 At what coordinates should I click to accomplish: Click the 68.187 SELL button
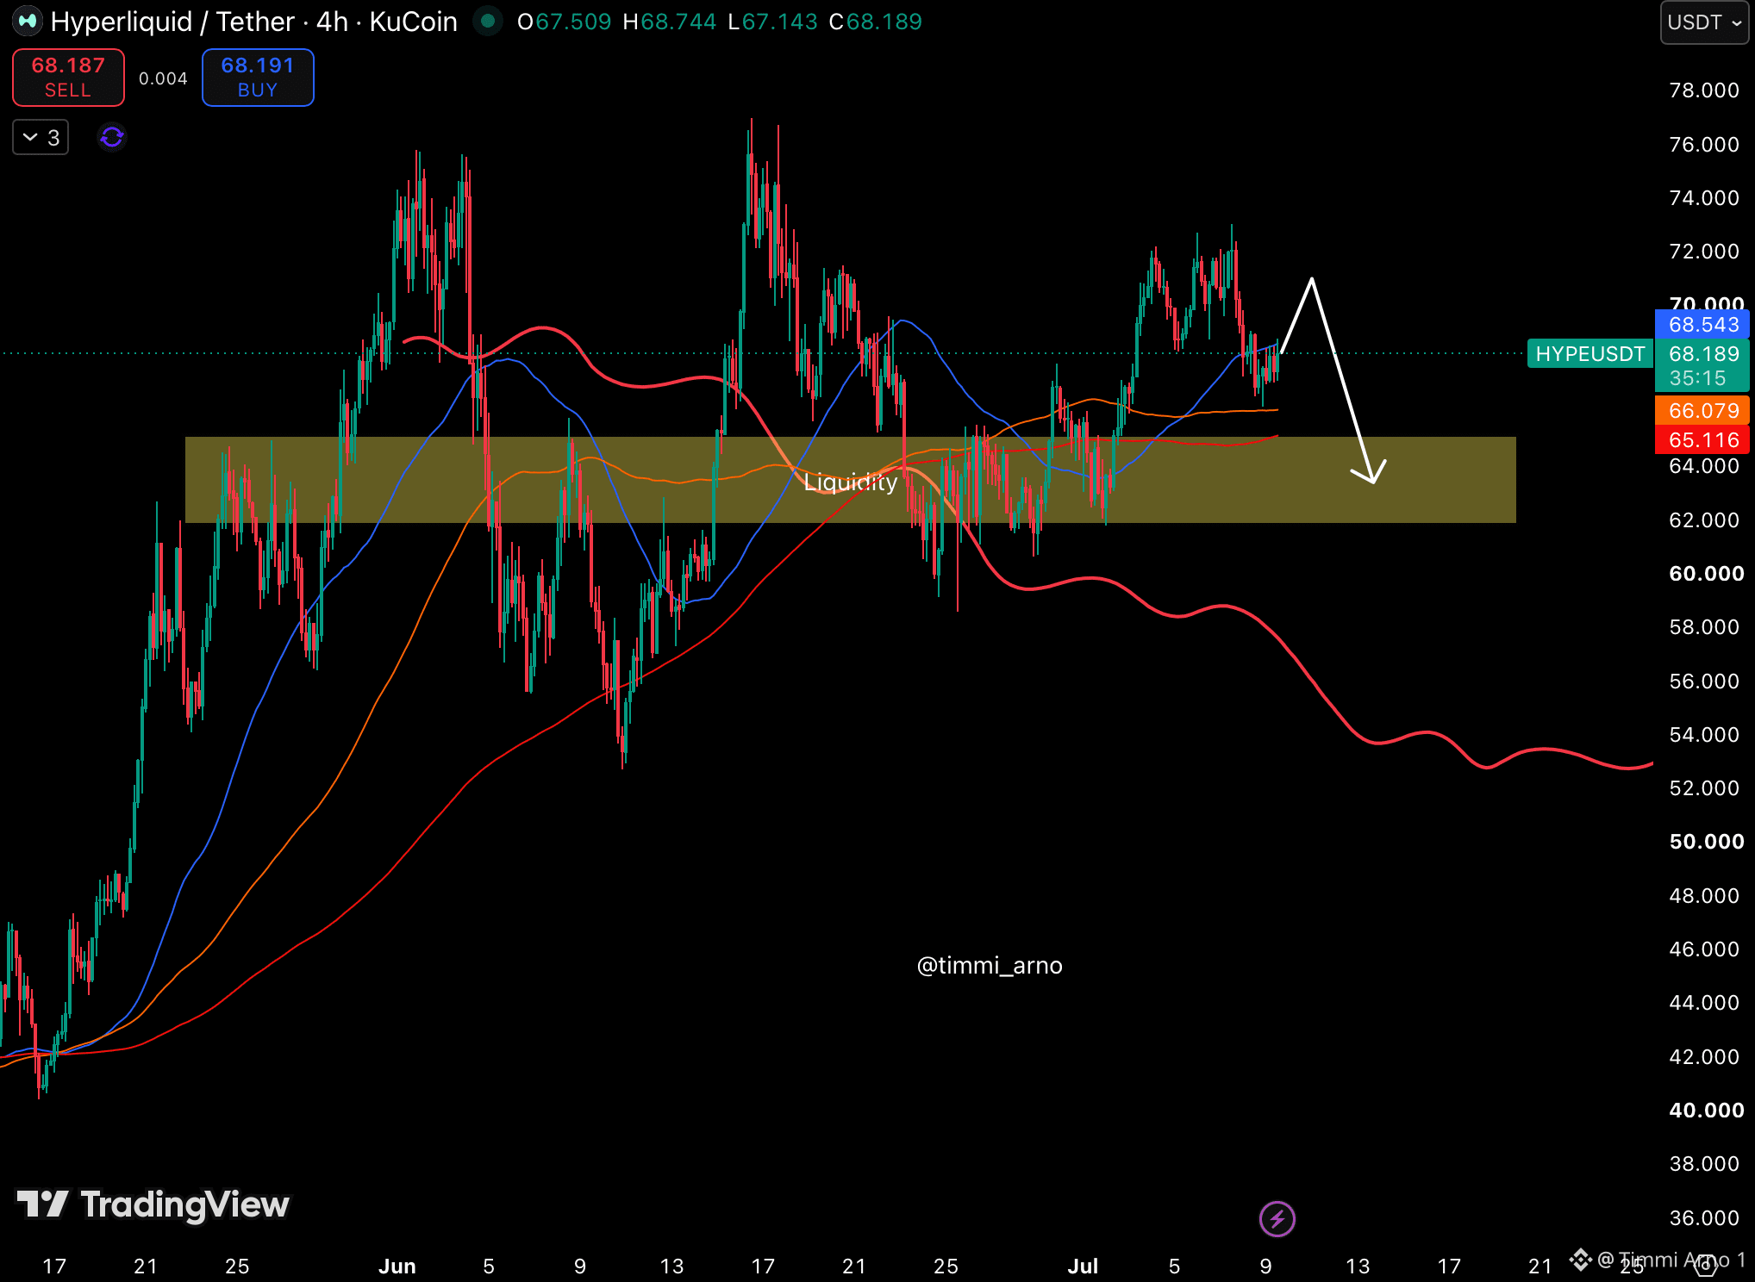pos(68,78)
